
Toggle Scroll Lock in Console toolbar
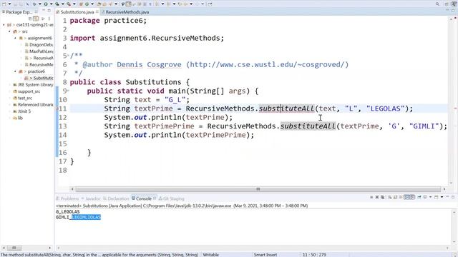tap(395, 197)
